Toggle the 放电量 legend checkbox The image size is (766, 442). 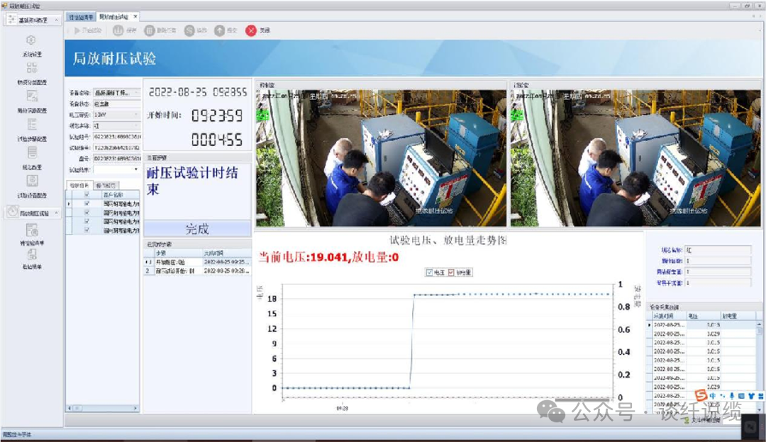[450, 273]
